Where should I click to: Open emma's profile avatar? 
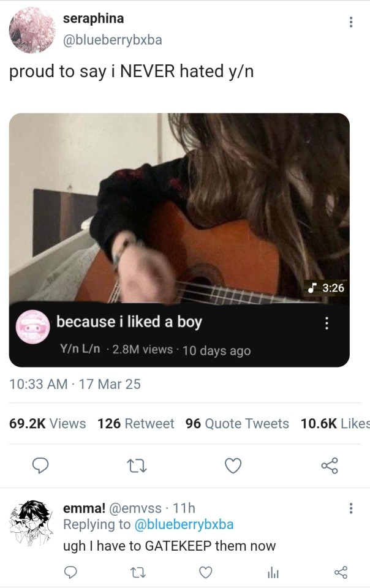32,524
